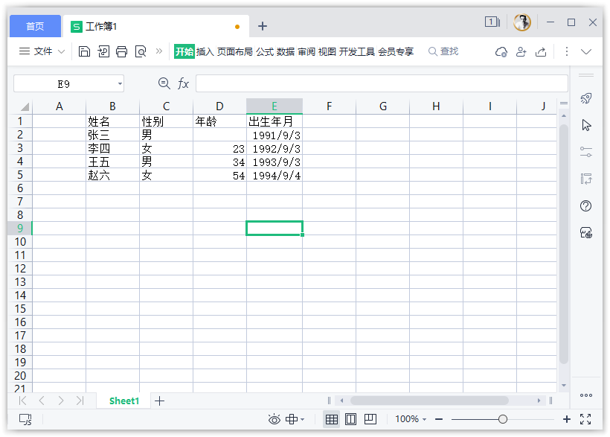The width and height of the screenshot is (610, 437).
Task: Click the zoom in plus button
Action: (567, 419)
